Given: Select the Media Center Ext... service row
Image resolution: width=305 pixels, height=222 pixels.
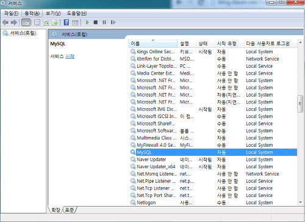Looking at the screenshot, I should point(213,73).
